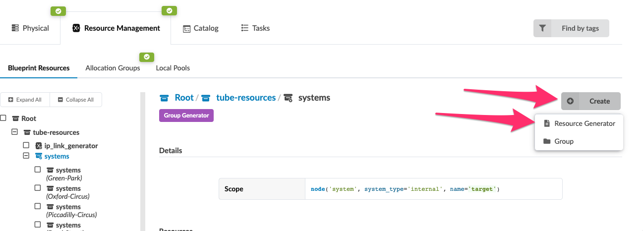Image resolution: width=643 pixels, height=231 pixels.
Task: Select tube-resources in the tree
Action: pos(56,132)
